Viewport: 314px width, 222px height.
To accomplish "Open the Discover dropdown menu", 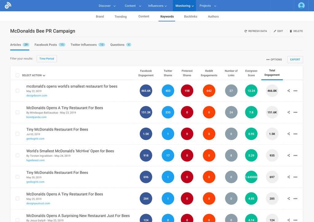I will pos(107,6).
